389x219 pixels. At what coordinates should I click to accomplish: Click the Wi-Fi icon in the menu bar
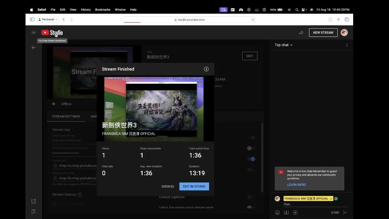coord(289,10)
